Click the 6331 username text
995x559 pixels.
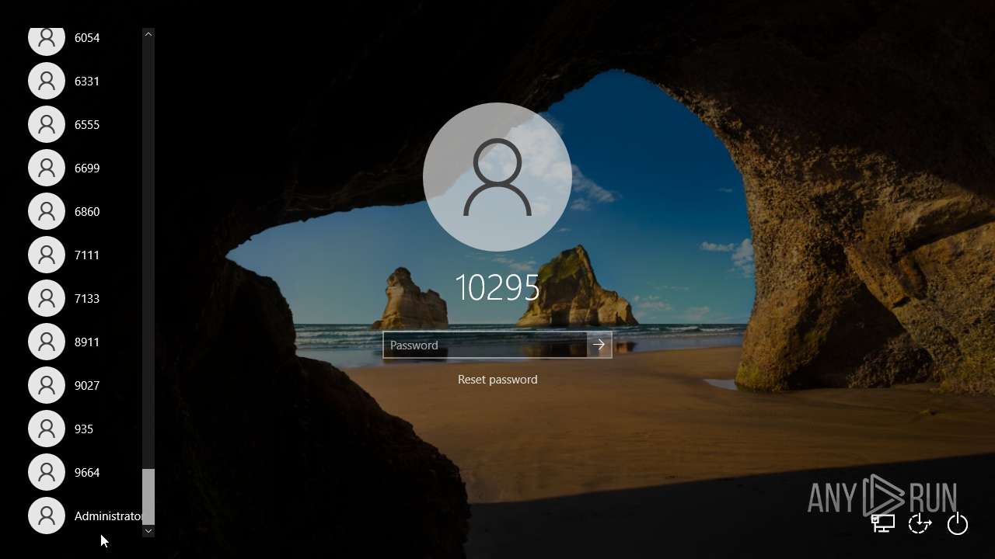click(x=87, y=81)
